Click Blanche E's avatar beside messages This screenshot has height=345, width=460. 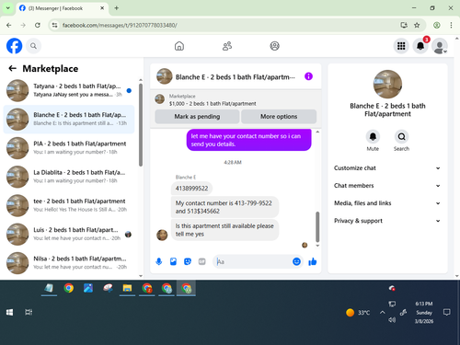coord(162,236)
